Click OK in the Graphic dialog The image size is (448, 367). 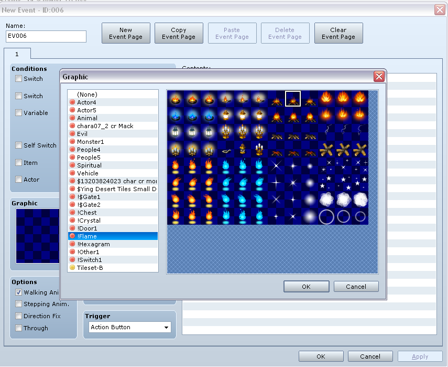[x=307, y=287]
